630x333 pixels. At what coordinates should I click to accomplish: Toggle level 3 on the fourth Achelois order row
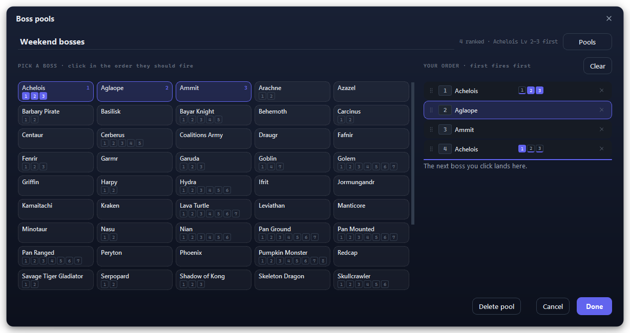tap(539, 149)
